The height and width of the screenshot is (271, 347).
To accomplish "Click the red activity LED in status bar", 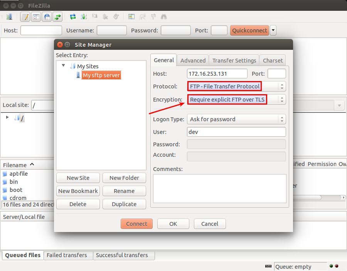I will point(336,266).
